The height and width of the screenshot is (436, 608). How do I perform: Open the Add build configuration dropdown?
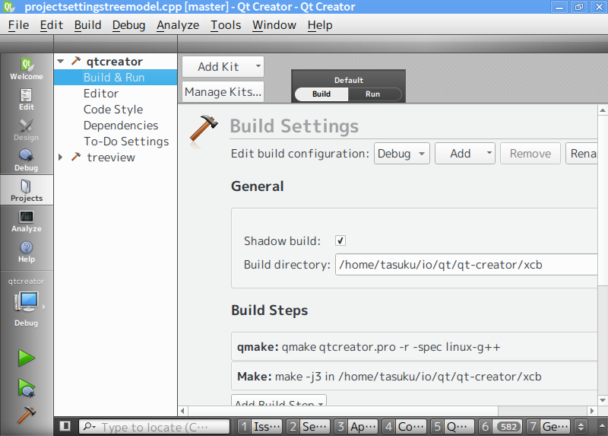[465, 154]
